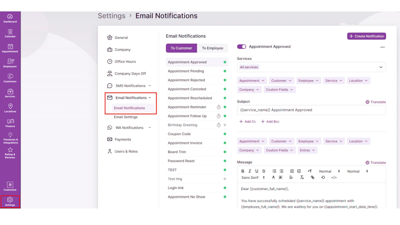This screenshot has width=400, height=225.
Task: Click Add Bcc
Action: [x=270, y=122]
